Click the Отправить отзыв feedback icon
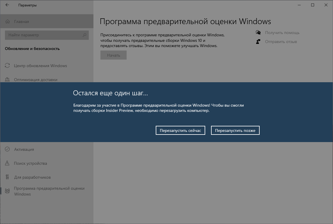This screenshot has width=333, height=224. pos(258,42)
